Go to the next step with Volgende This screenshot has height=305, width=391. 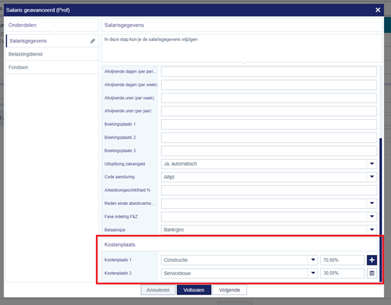click(x=230, y=290)
